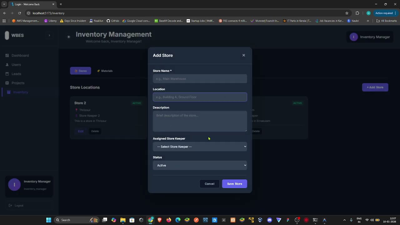Show hidden system tray icons

pos(345,220)
